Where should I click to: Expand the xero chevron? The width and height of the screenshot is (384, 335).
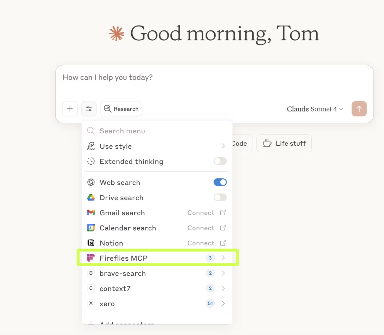[x=223, y=303]
